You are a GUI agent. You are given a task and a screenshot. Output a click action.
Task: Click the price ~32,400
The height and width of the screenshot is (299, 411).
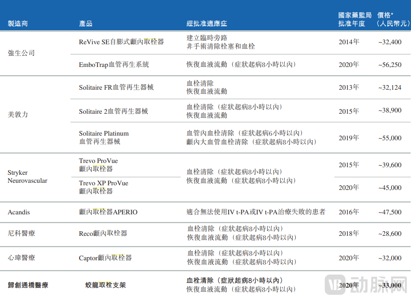(x=390, y=42)
